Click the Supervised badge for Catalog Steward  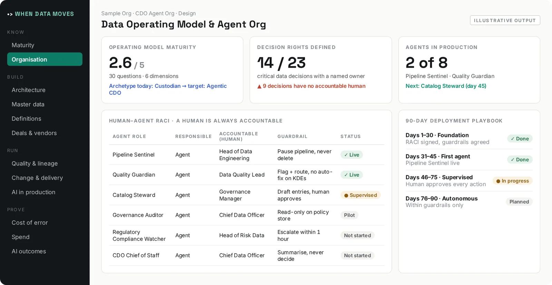click(x=361, y=195)
